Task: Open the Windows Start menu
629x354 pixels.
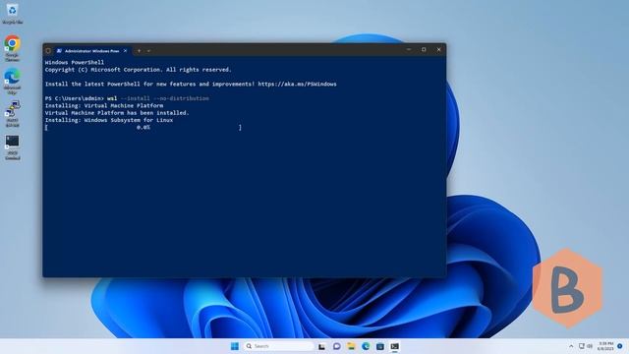Action: click(x=235, y=346)
